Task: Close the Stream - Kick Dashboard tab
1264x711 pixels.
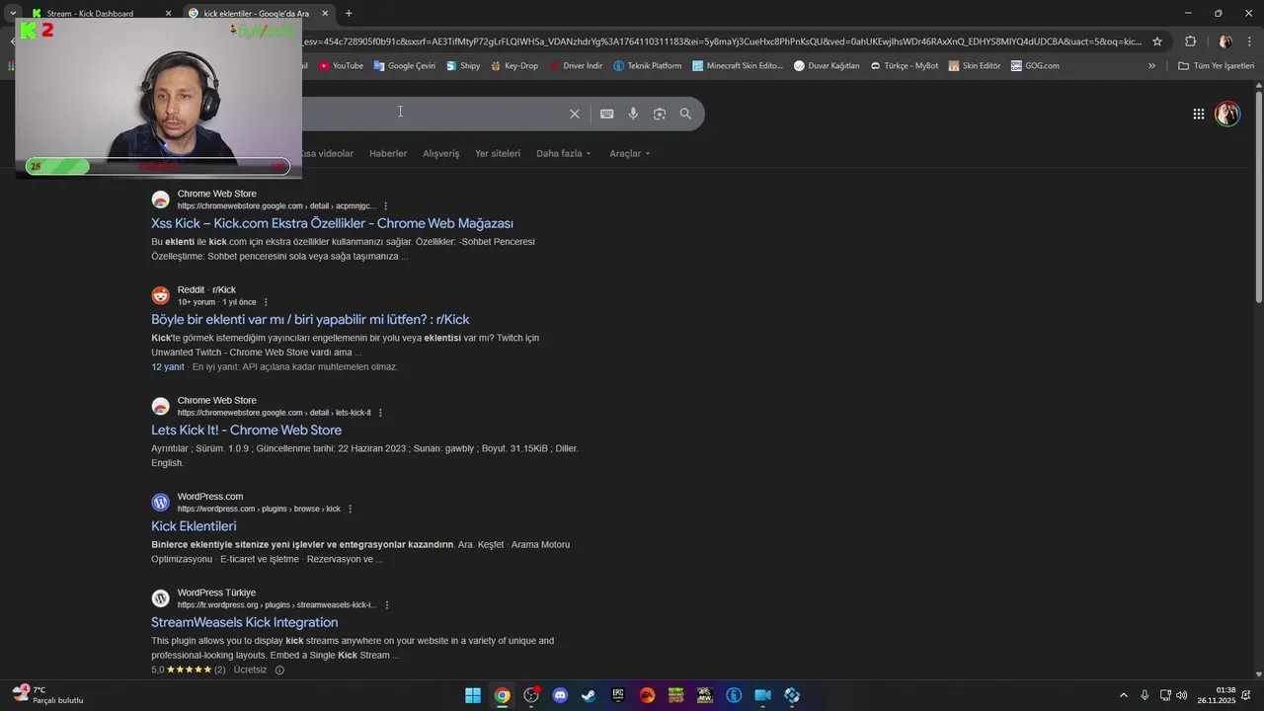Action: pyautogui.click(x=168, y=13)
